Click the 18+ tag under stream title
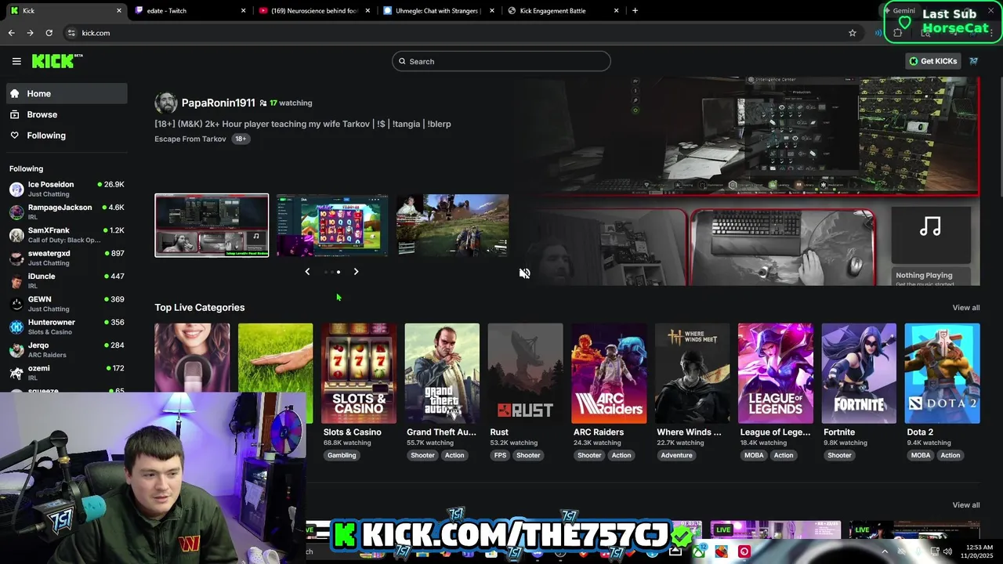This screenshot has width=1003, height=564. point(241,139)
